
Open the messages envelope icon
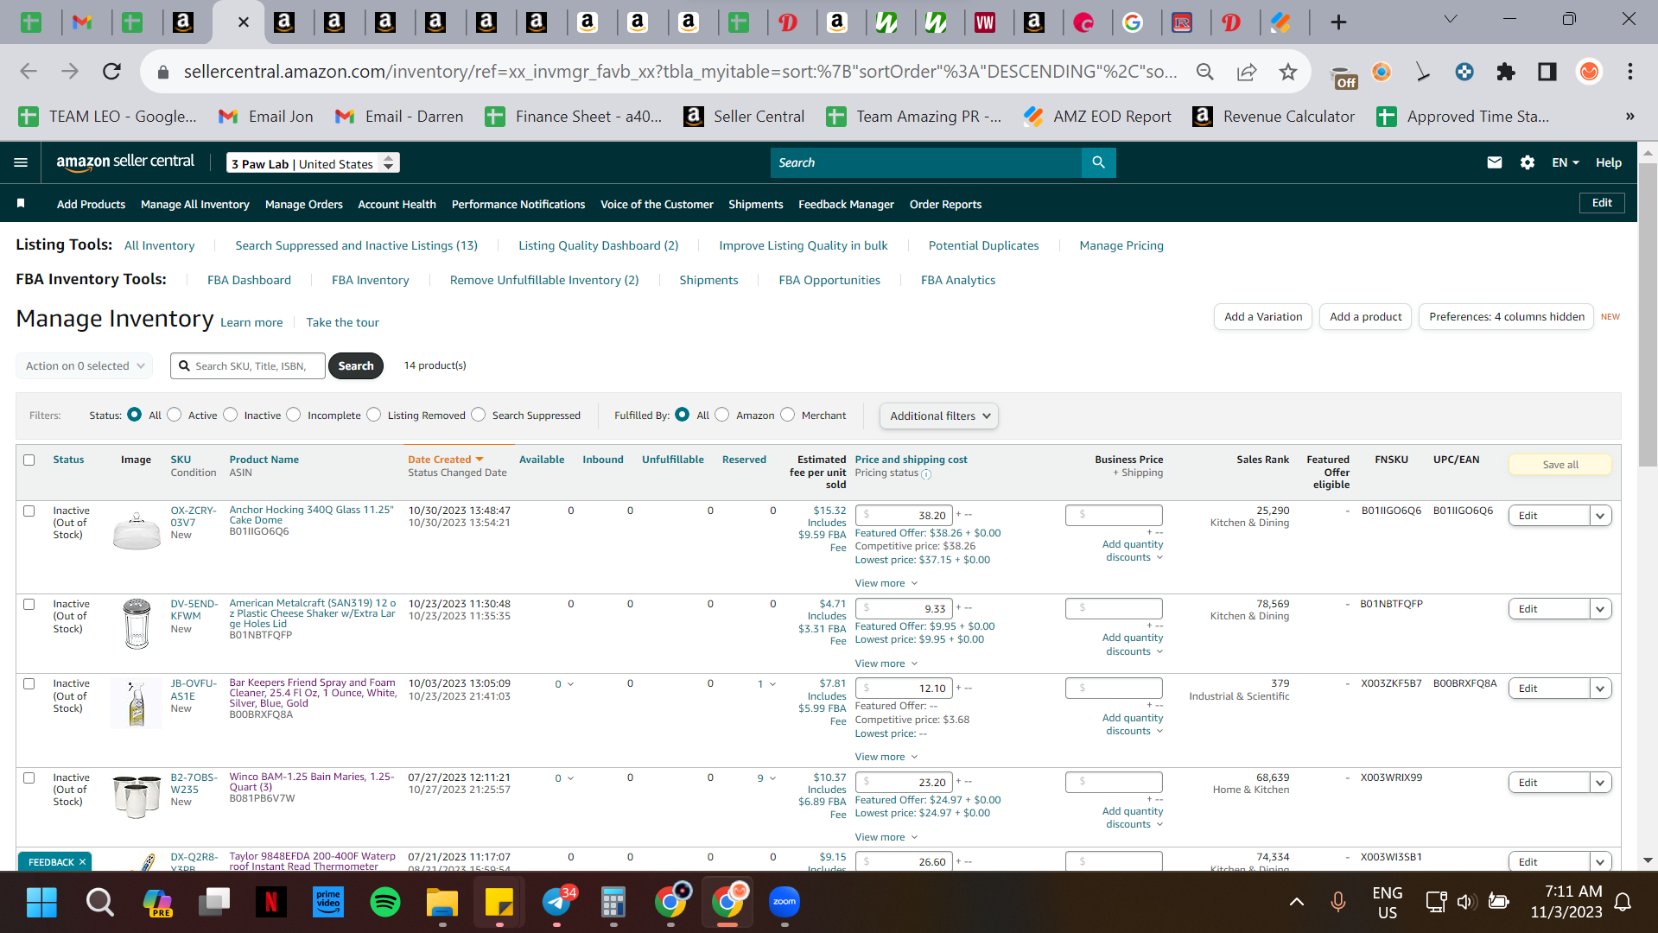[x=1494, y=162]
